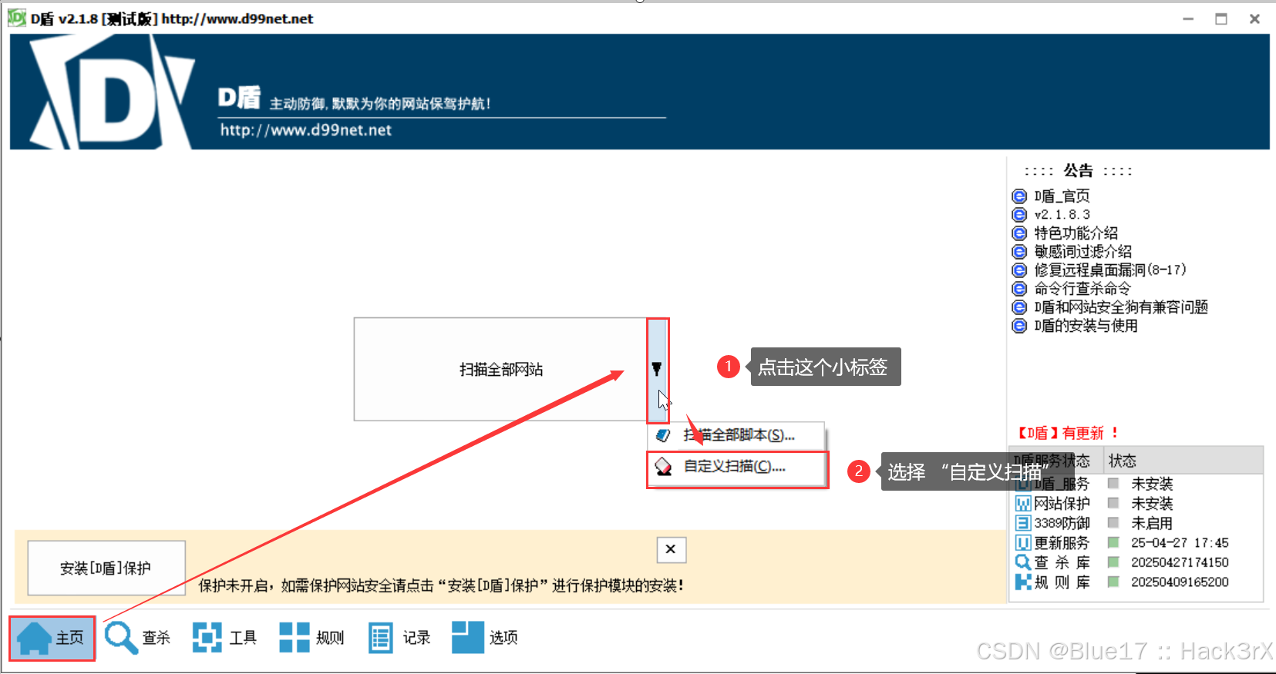1276x674 pixels.
Task: Open the http://www.d99net.net banner link
Action: pyautogui.click(x=306, y=130)
